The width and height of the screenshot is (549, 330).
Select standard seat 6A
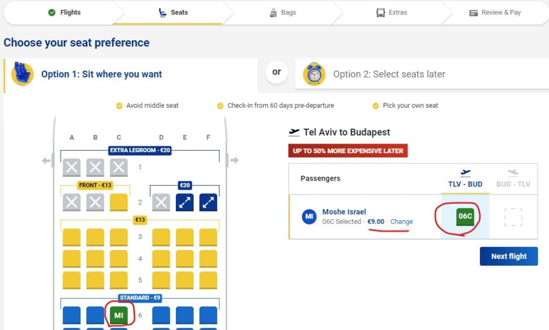click(71, 315)
